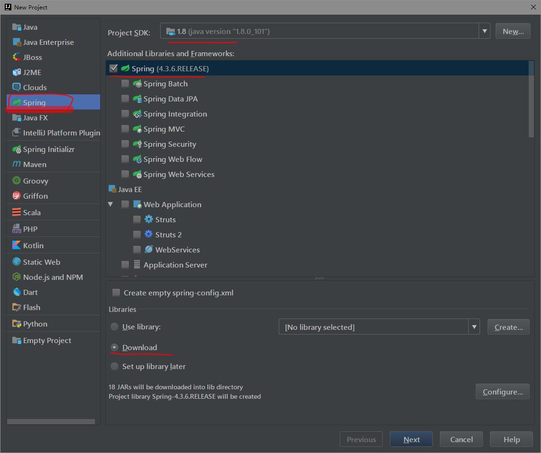Tick the Web Application checkbox

(x=125, y=204)
